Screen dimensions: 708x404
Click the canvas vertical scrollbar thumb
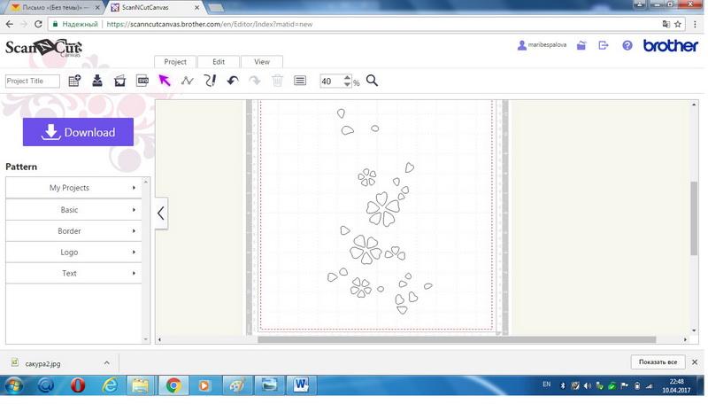tap(694, 218)
